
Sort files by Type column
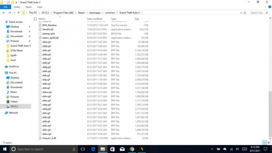coord(114,19)
